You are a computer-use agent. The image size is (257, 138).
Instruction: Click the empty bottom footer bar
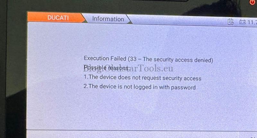coord(131,134)
